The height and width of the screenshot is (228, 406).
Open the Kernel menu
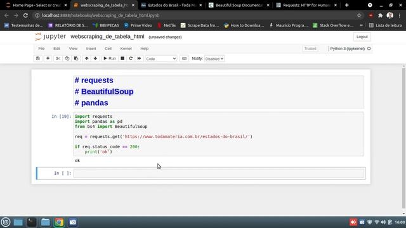pos(126,49)
